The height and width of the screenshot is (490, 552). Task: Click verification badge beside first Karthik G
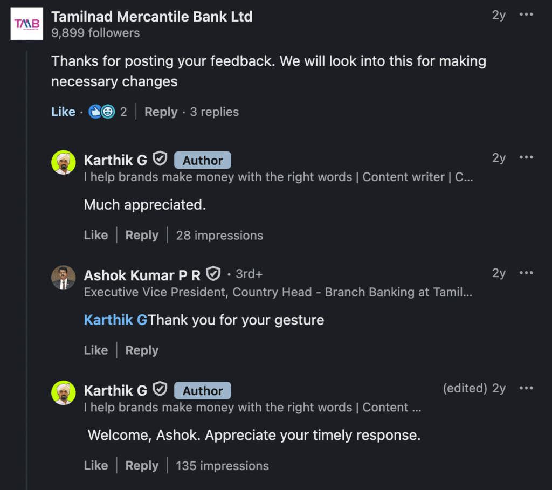tap(160, 158)
